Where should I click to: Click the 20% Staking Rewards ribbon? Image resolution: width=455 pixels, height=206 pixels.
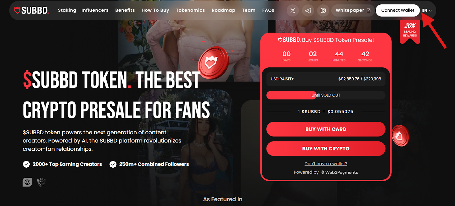click(x=410, y=32)
